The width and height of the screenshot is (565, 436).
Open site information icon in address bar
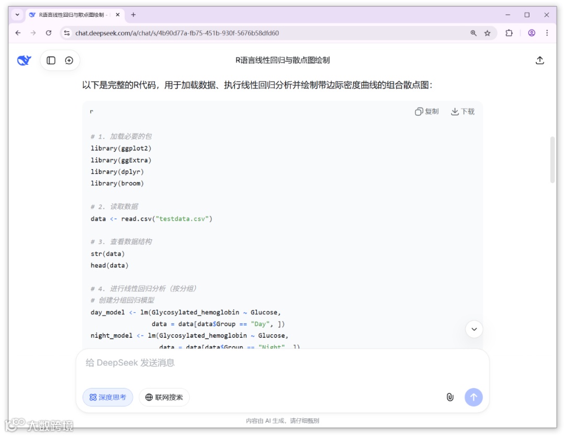pos(66,33)
